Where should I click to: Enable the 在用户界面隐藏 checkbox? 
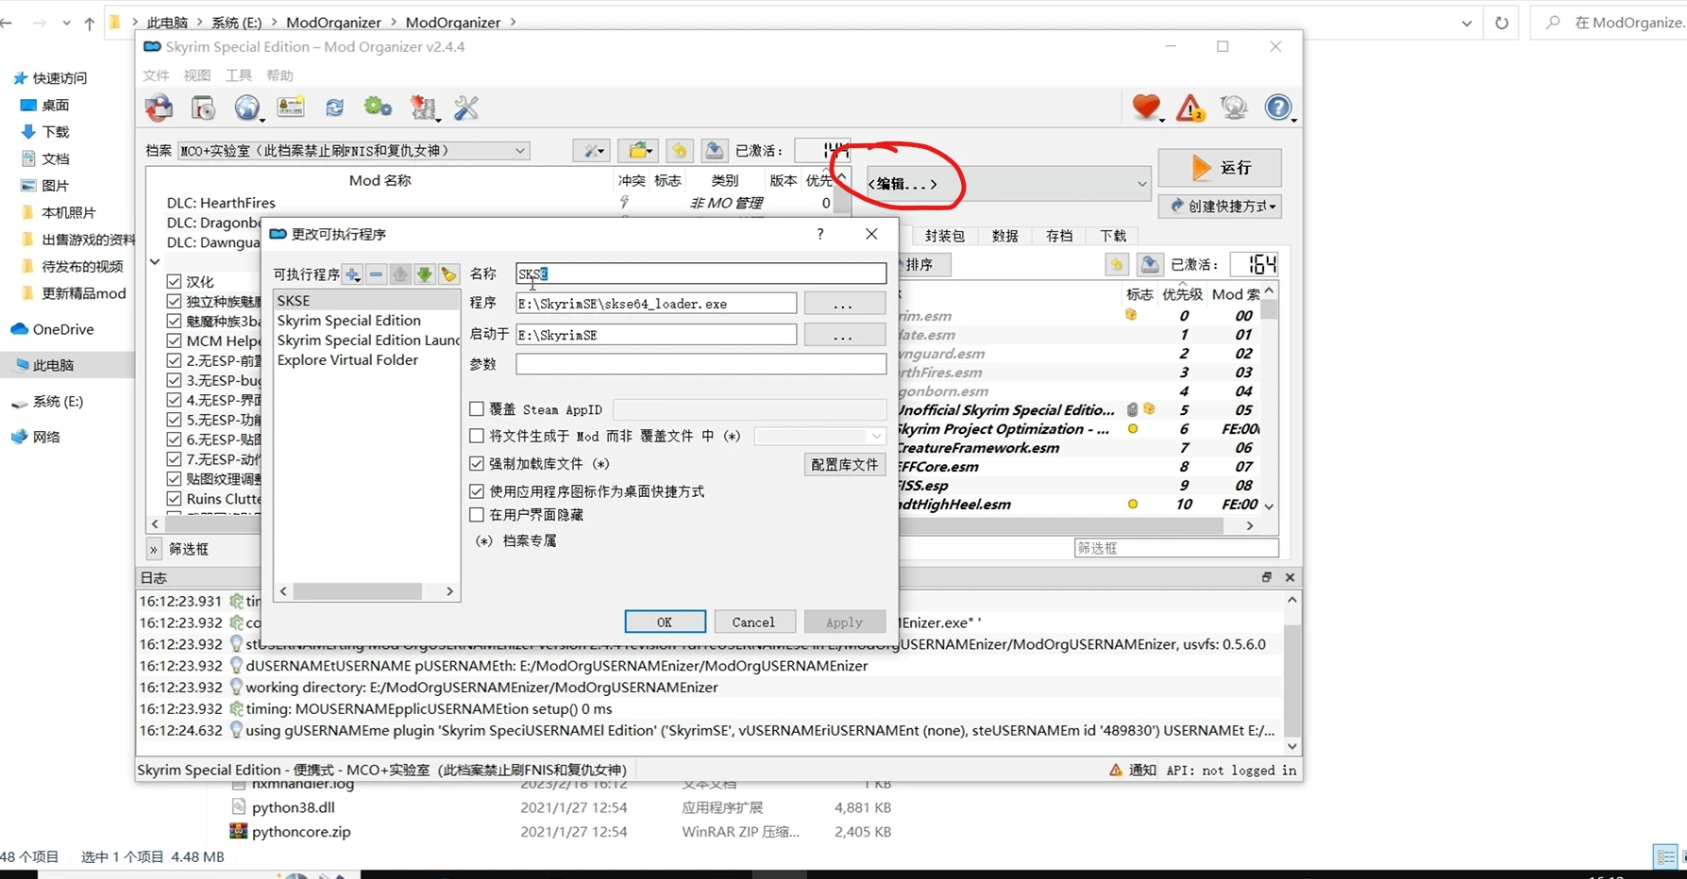(x=477, y=515)
